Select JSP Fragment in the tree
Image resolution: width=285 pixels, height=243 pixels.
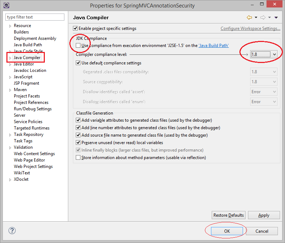27,83
